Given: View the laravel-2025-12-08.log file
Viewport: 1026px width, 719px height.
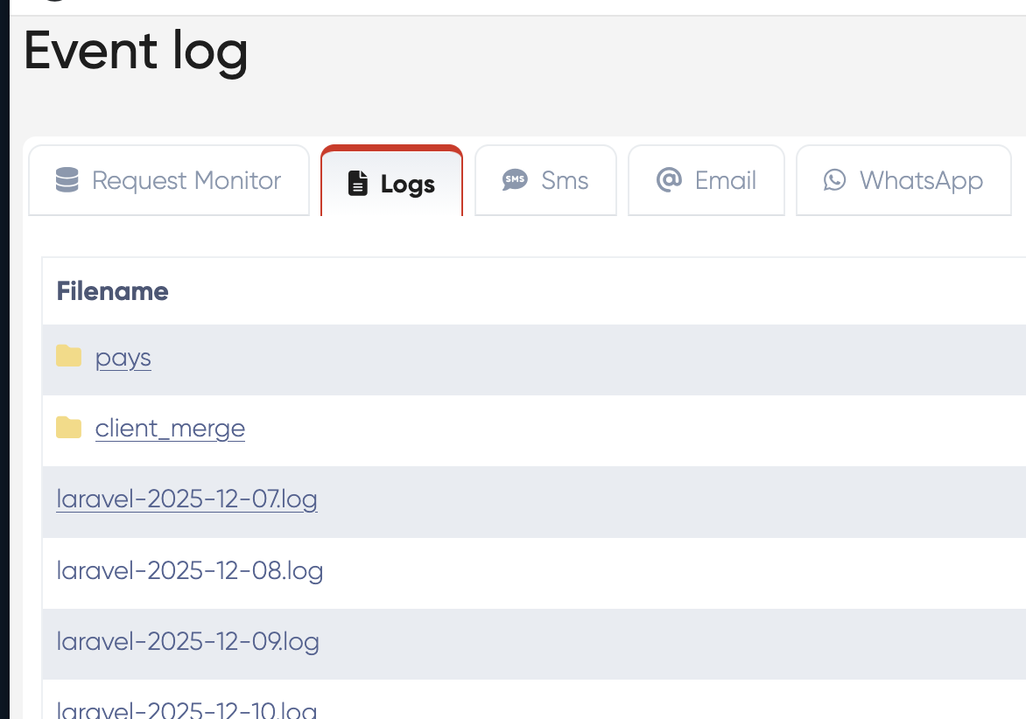Looking at the screenshot, I should pos(190,571).
